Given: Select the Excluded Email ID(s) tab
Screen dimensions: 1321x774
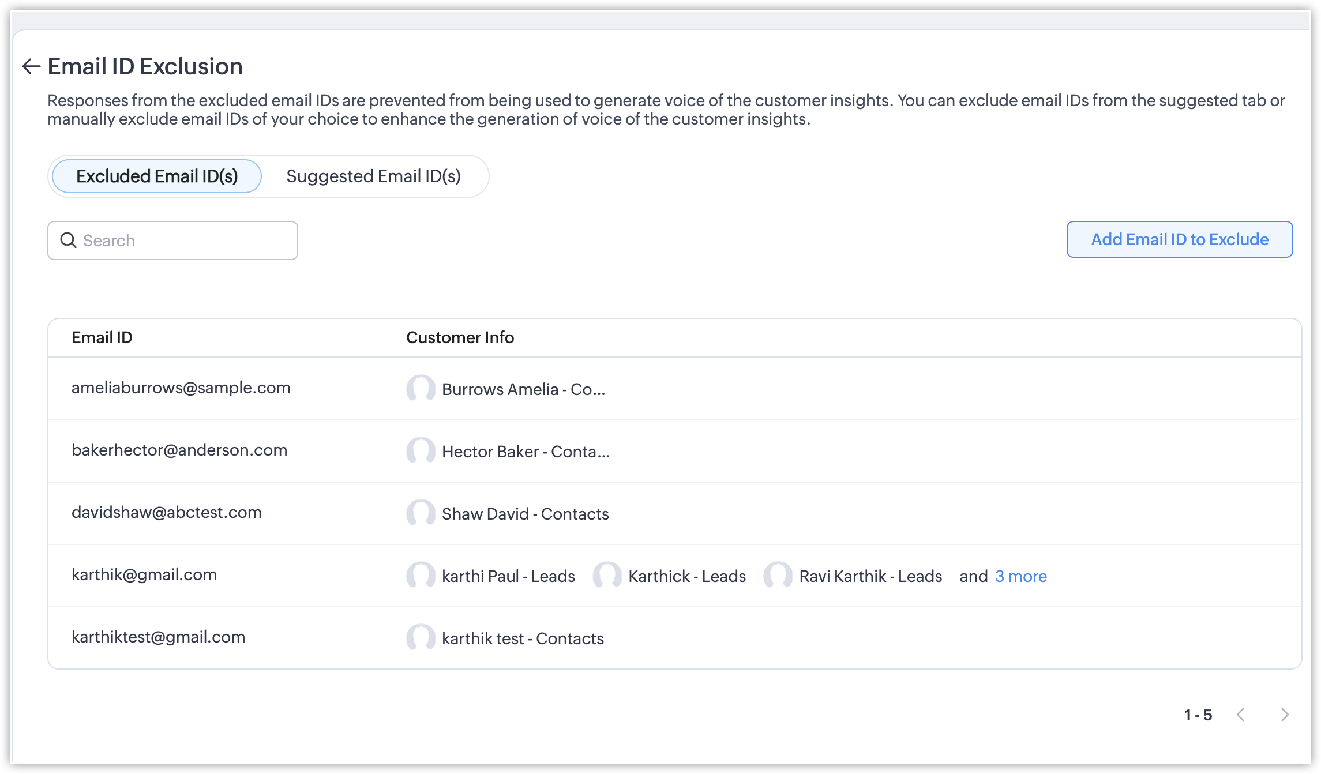Looking at the screenshot, I should (157, 176).
